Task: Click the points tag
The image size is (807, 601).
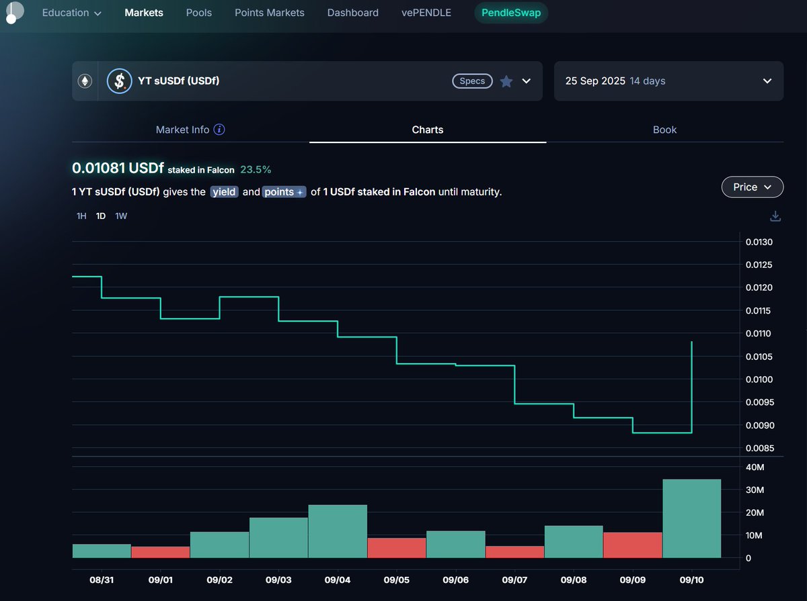Action: 283,192
